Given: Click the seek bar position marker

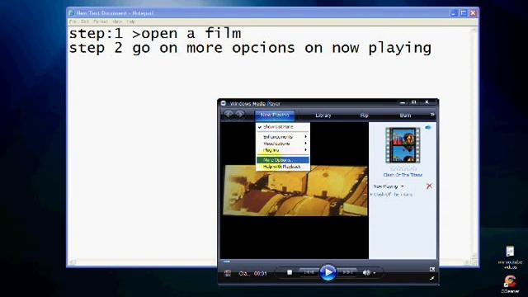Looking at the screenshot, I should pyautogui.click(x=227, y=262).
